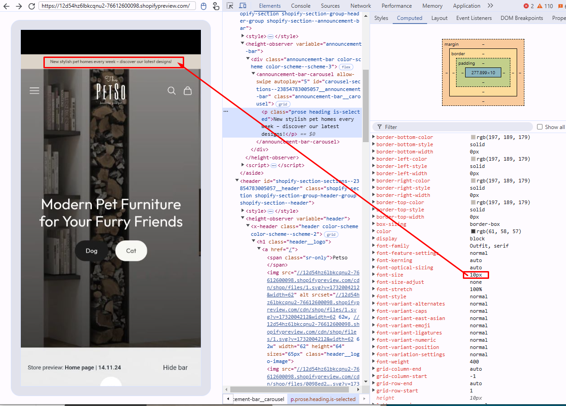
Task: Click the breadcrumb left scroll arrow
Action: tap(228, 399)
